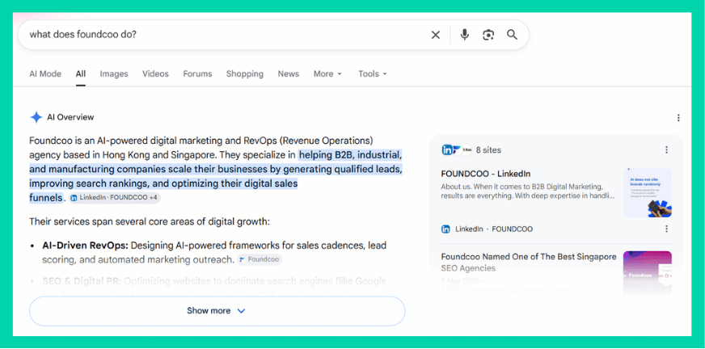Click the Best Singapore SEO Agencies thumbnail
Image resolution: width=705 pixels, height=349 pixels.
pos(647,271)
